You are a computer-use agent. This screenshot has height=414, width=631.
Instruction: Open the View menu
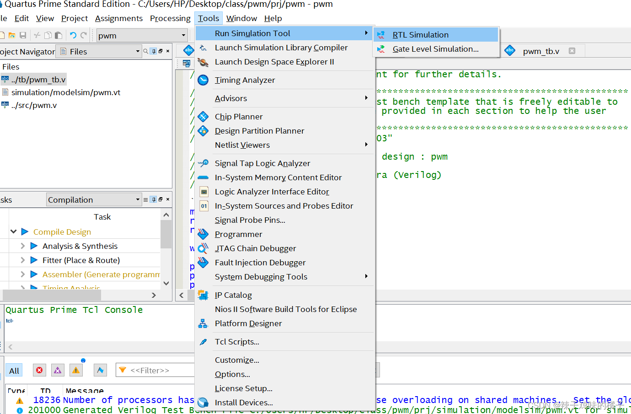pos(45,18)
